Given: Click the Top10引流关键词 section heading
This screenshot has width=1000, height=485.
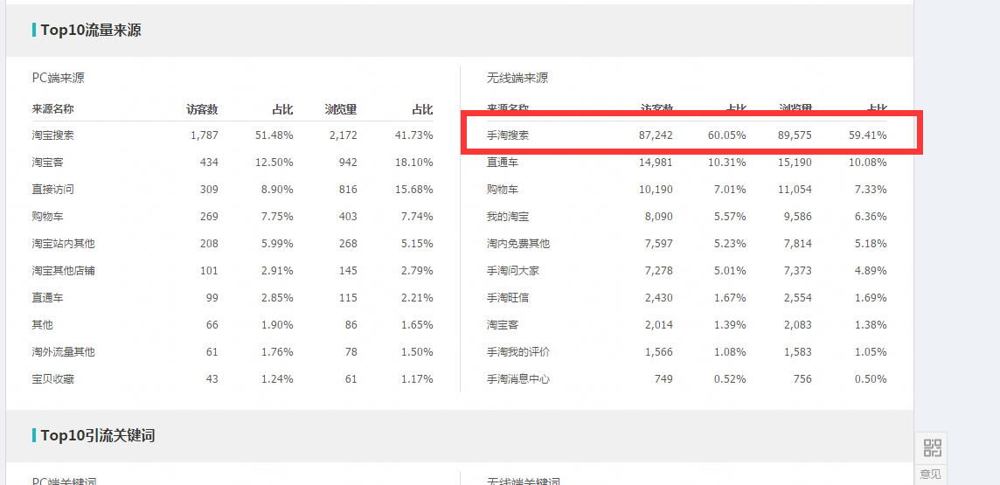Looking at the screenshot, I should (97, 435).
